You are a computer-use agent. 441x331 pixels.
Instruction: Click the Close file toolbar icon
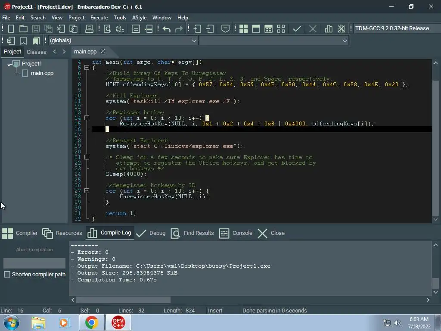(x=61, y=28)
